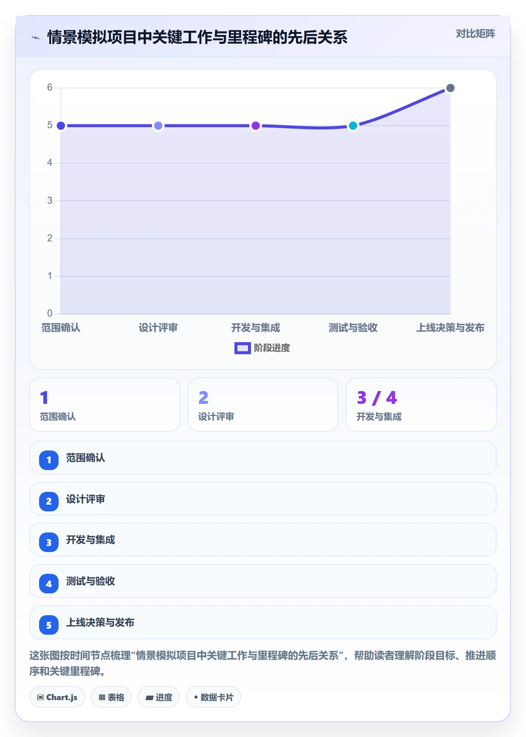Click the blue step 5 badge
526x737 pixels.
pyautogui.click(x=49, y=625)
